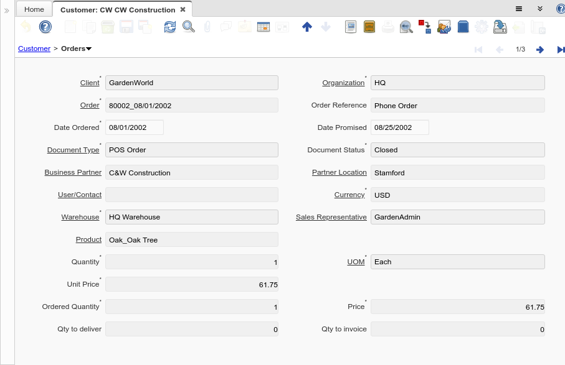This screenshot has height=365, width=565.
Task: Open the Report icon in toolbar
Action: [x=351, y=27]
